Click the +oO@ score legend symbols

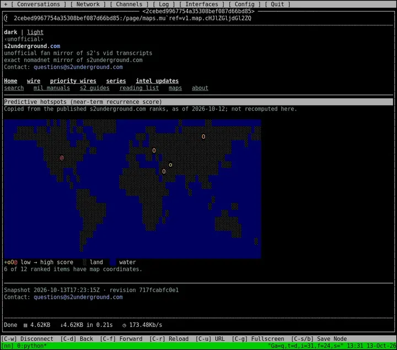point(10,262)
